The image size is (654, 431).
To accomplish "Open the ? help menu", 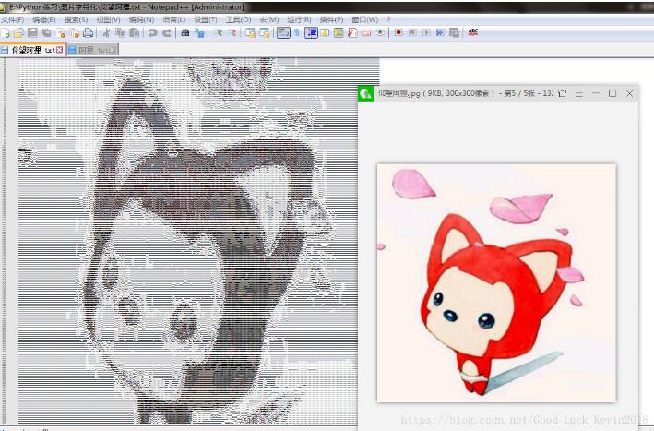I will click(388, 20).
